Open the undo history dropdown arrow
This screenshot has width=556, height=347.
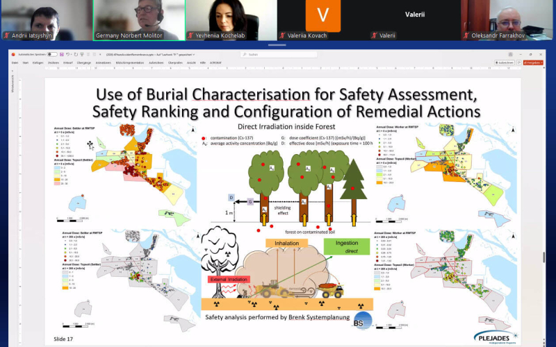[x=72, y=55]
